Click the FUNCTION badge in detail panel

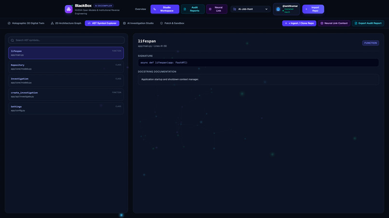370,43
